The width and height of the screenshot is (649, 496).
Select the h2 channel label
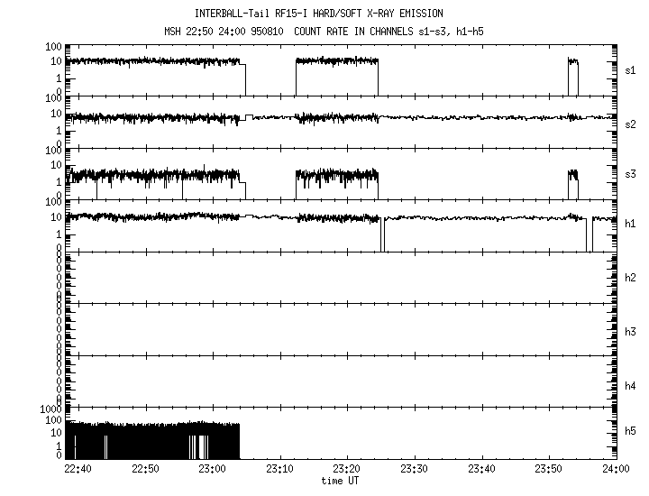(x=631, y=277)
